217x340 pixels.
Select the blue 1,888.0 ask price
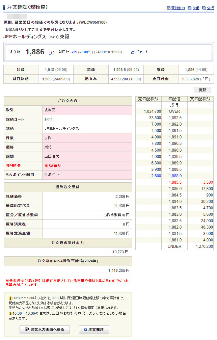[175, 176]
